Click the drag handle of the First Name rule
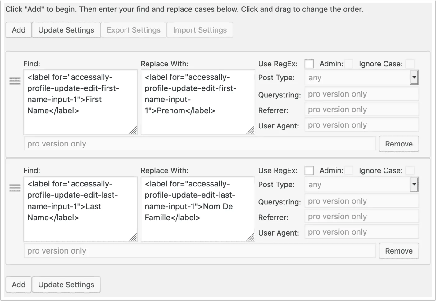The image size is (436, 301). pyautogui.click(x=15, y=81)
